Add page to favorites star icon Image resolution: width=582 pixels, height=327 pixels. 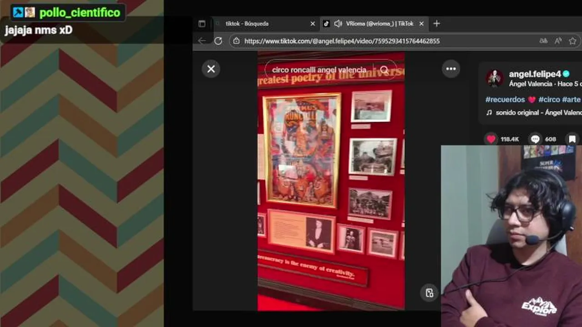pos(572,41)
